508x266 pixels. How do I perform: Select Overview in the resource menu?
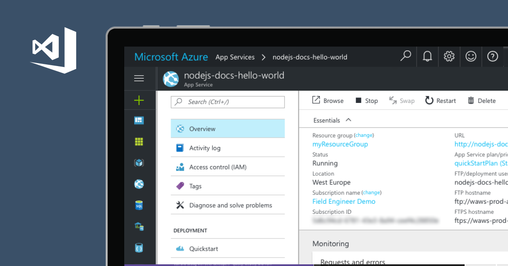(228, 128)
